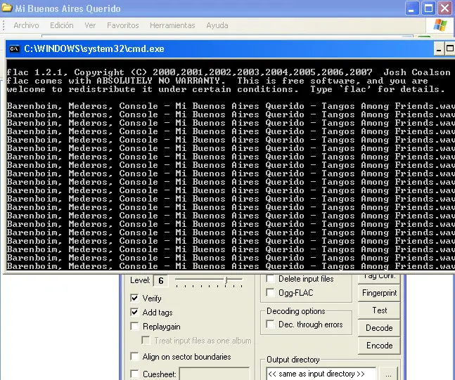Click the Windows flag logo in Explorer

(x=440, y=25)
